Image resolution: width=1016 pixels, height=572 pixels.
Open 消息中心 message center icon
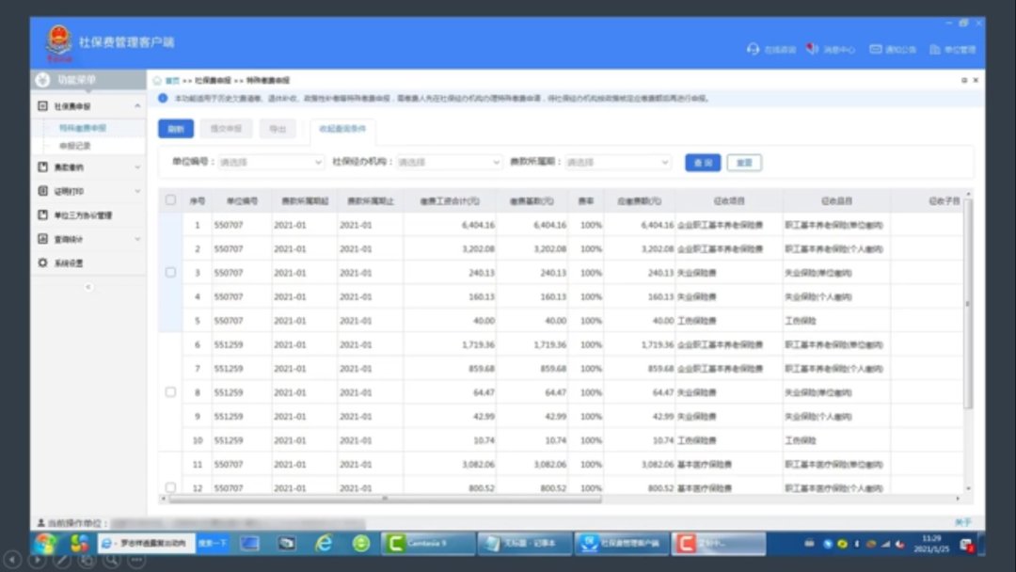point(813,49)
